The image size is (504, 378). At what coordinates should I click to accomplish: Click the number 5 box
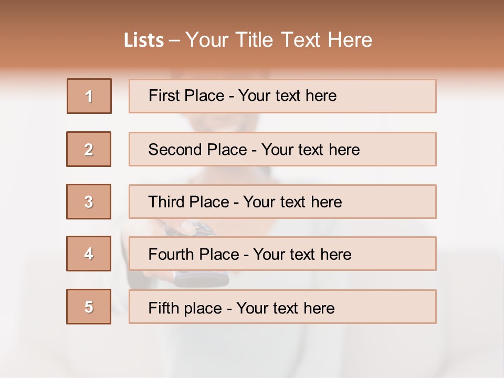pyautogui.click(x=89, y=307)
